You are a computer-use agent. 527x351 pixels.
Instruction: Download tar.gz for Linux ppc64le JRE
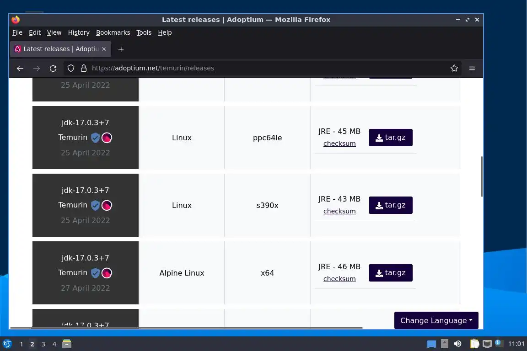(391, 138)
